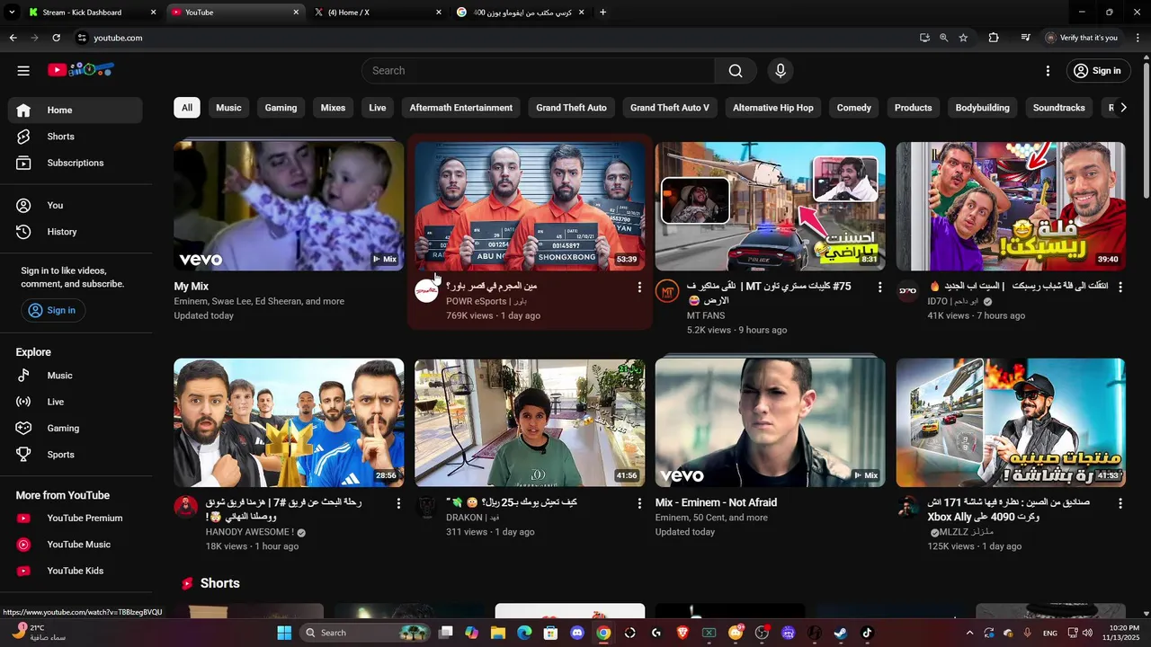The image size is (1151, 647).
Task: Select the Comedy filter chip
Action: tap(854, 108)
